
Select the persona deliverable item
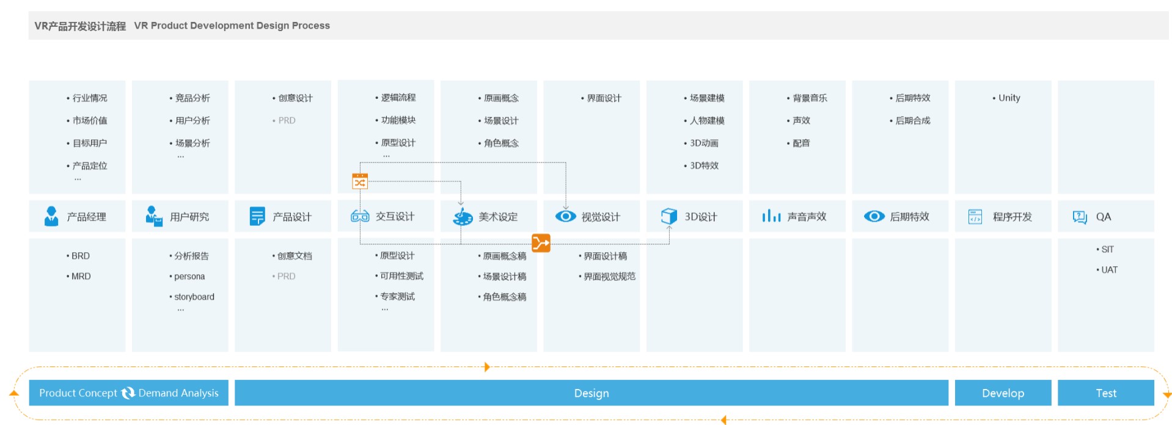(187, 276)
